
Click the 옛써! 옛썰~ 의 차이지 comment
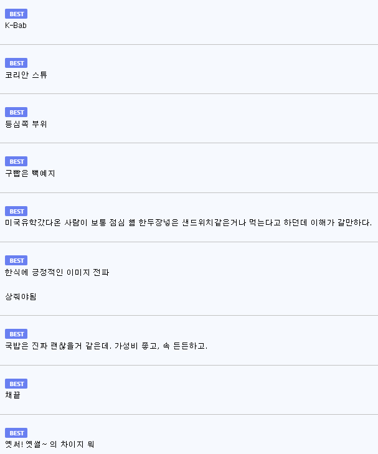49,445
